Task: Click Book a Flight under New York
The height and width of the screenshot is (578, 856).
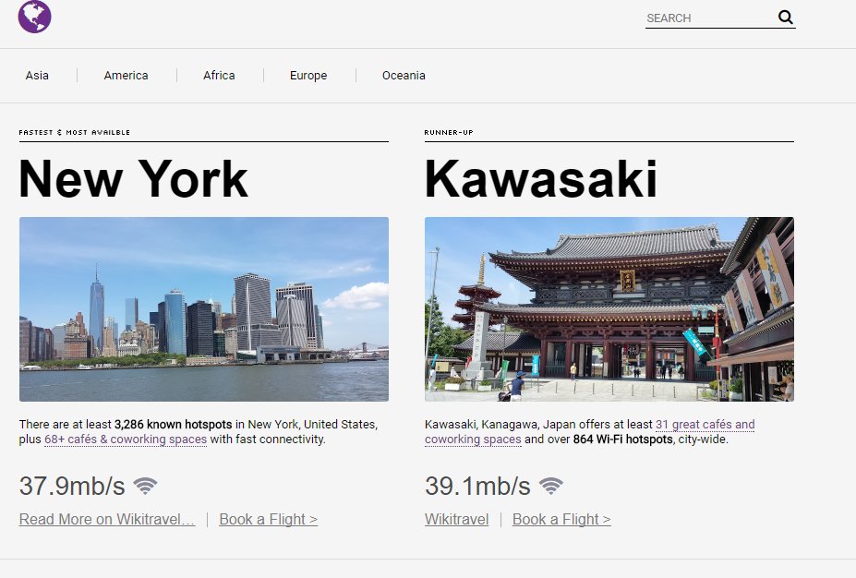Action: click(268, 519)
